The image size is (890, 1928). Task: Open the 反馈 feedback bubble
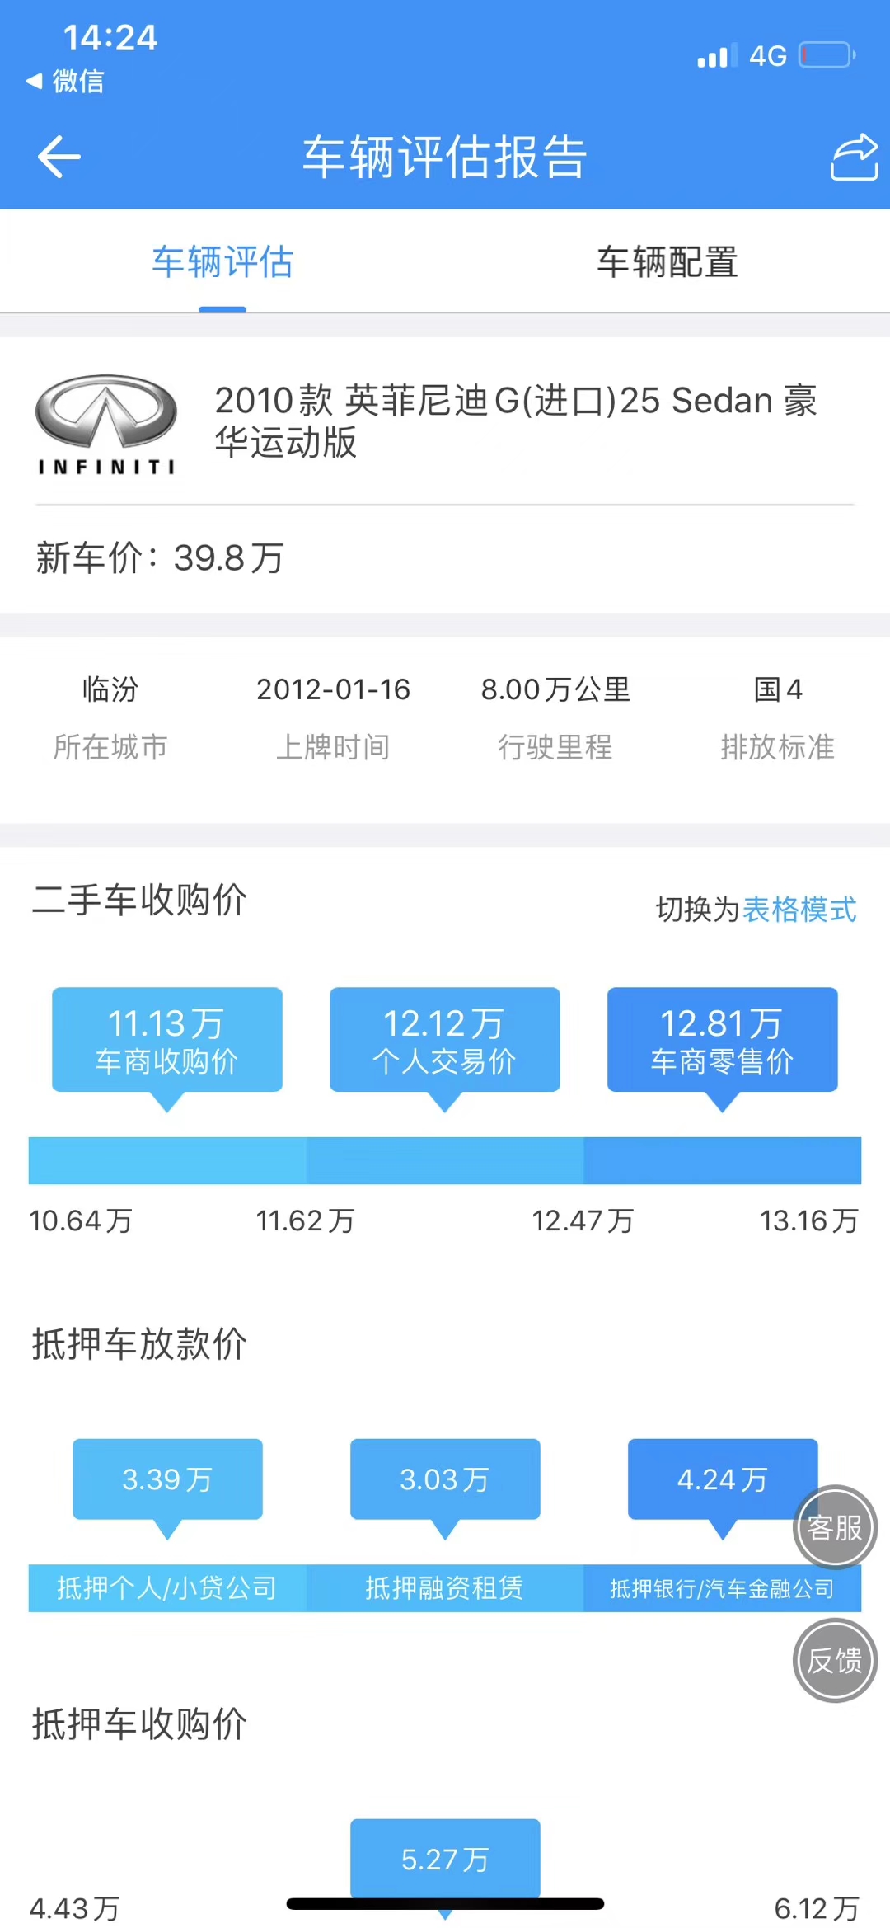click(835, 1660)
